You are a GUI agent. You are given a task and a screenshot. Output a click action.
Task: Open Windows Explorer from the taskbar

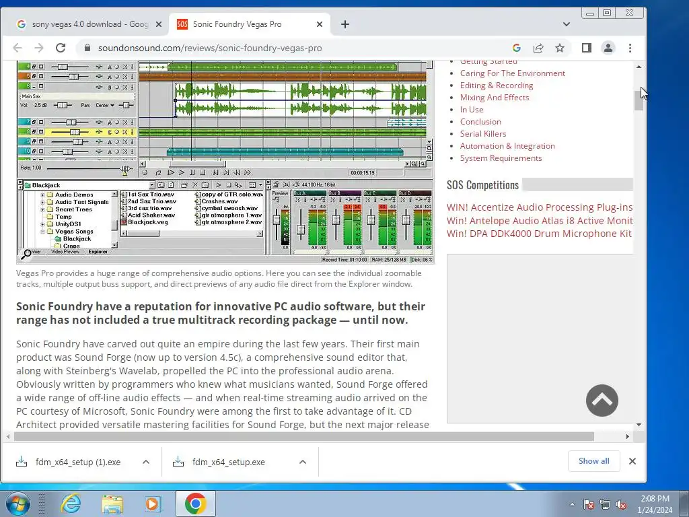tap(112, 504)
